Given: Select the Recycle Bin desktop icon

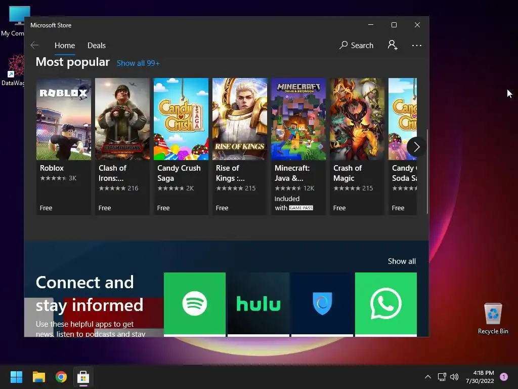Looking at the screenshot, I should point(493,318).
